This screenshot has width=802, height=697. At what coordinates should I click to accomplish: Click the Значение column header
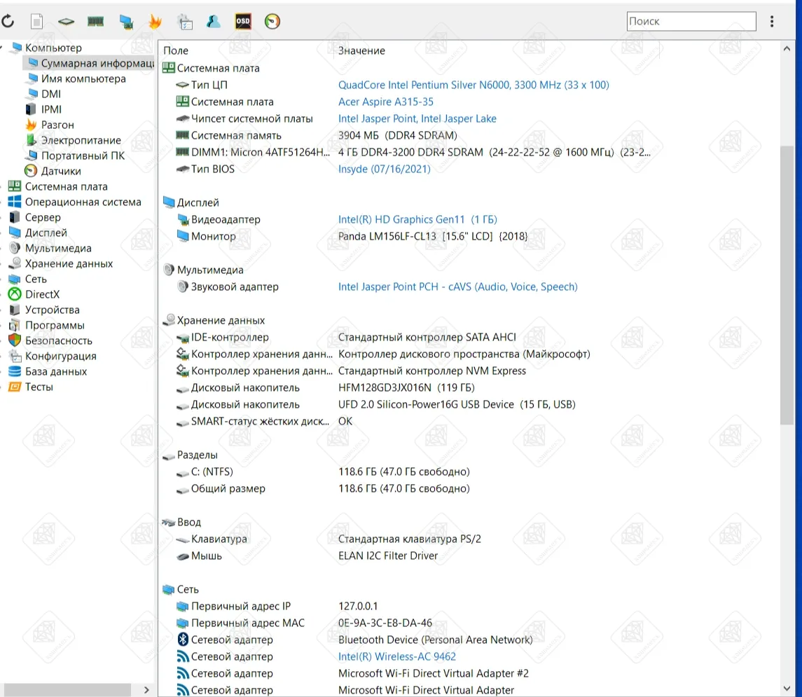(361, 50)
